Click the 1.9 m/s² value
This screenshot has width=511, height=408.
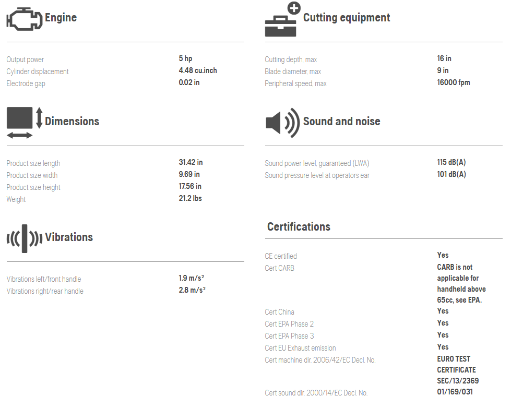click(x=192, y=278)
